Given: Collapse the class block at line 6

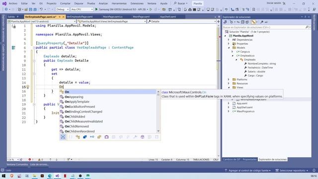Looking at the screenshot, I should coord(34,48).
